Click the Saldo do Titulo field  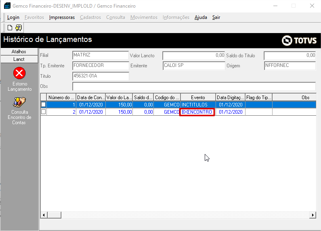[290, 56]
